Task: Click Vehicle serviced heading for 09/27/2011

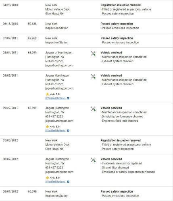Action: (x=111, y=108)
